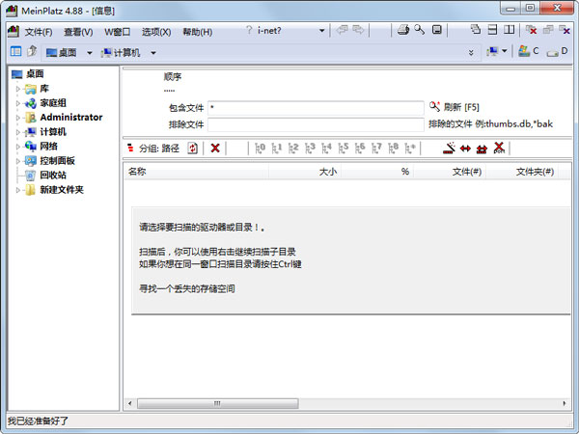Expand the 家庭组 tree node
The image size is (579, 434).
click(17, 103)
